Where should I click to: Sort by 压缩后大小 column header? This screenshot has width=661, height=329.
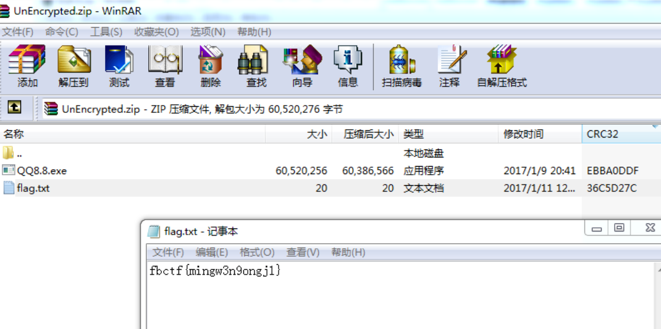tap(365, 134)
